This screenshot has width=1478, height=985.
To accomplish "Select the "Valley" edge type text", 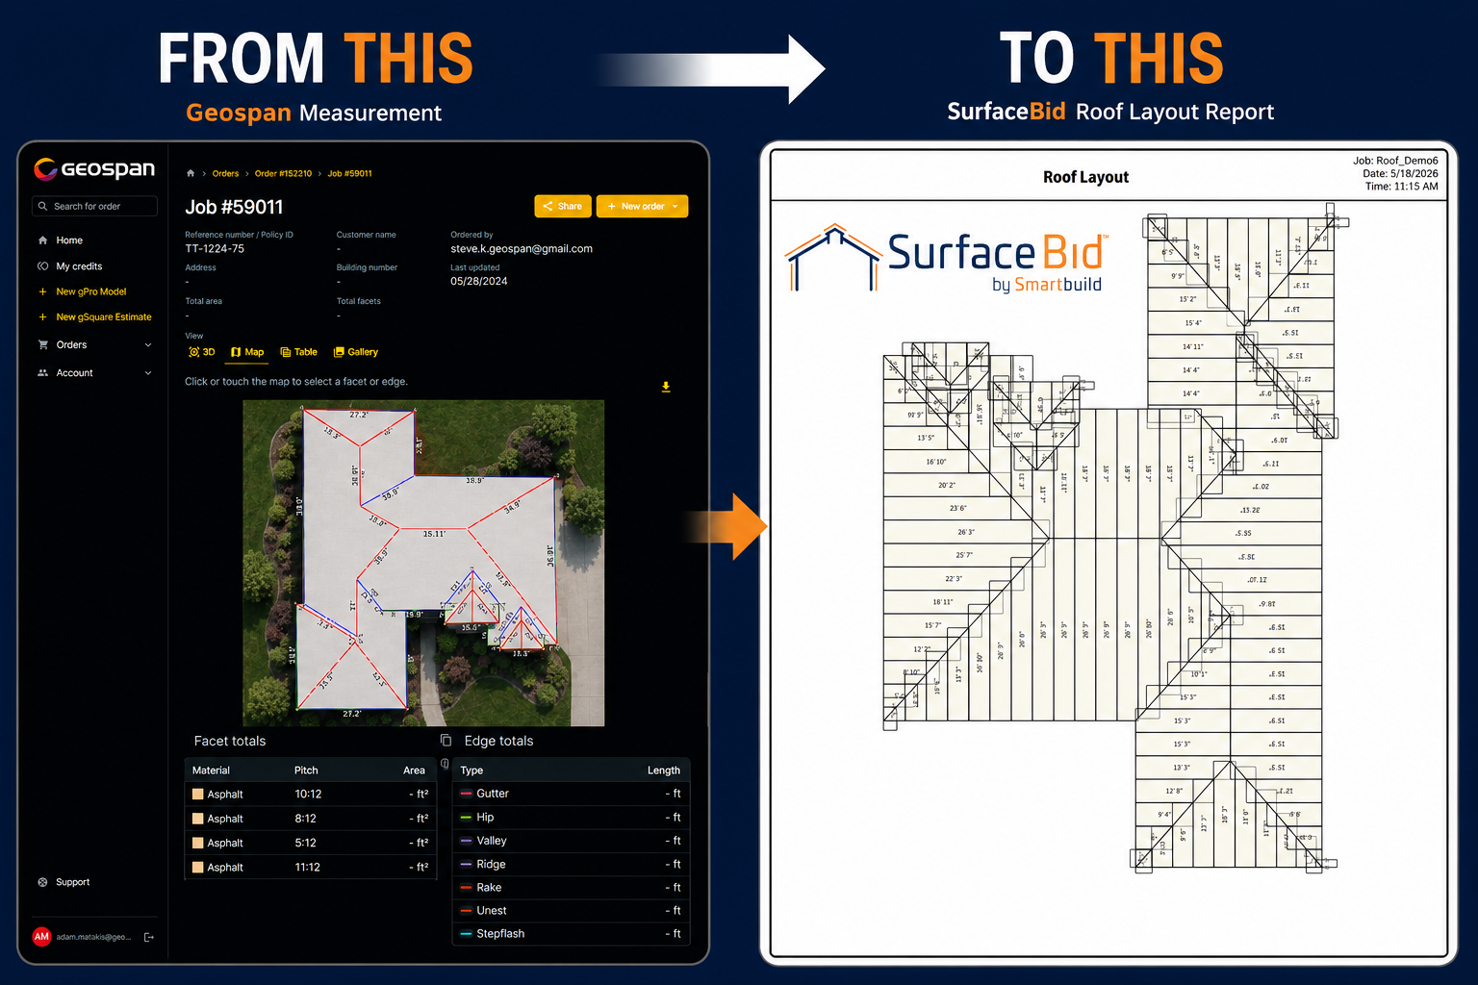I will [x=492, y=841].
